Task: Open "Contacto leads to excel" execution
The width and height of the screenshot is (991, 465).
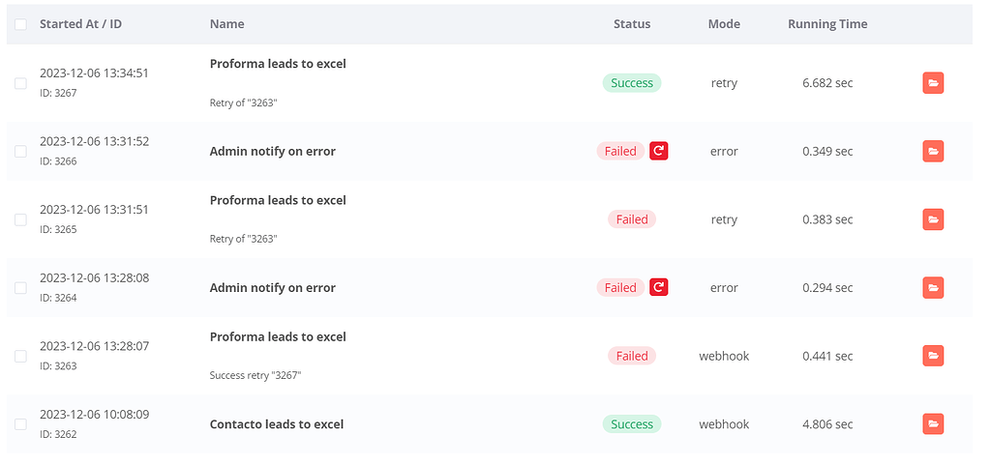Action: (x=277, y=423)
